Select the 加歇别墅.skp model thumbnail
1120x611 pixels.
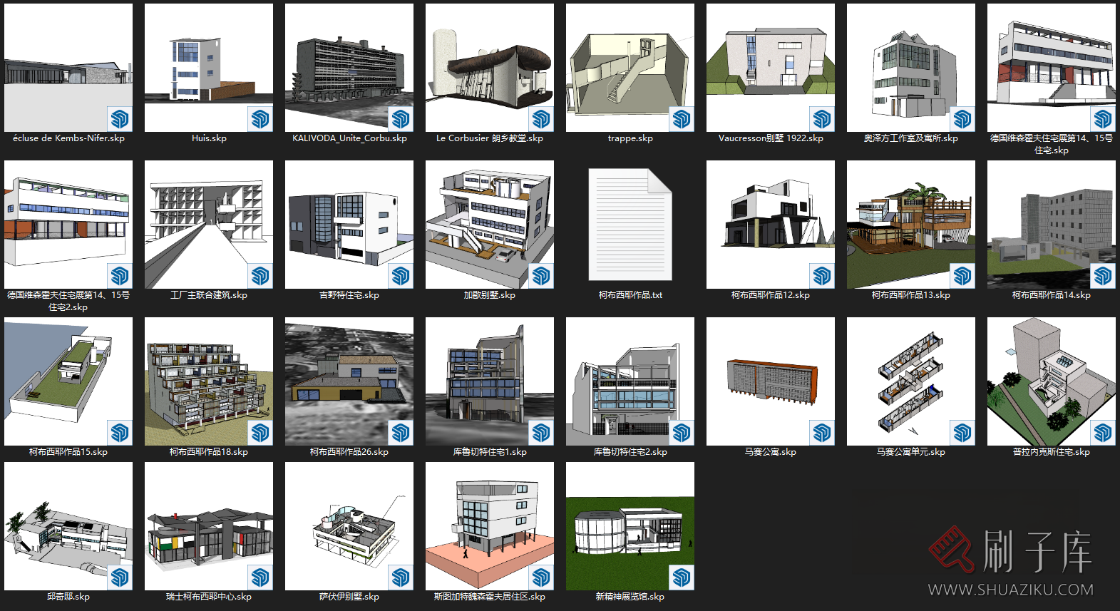[x=490, y=225]
